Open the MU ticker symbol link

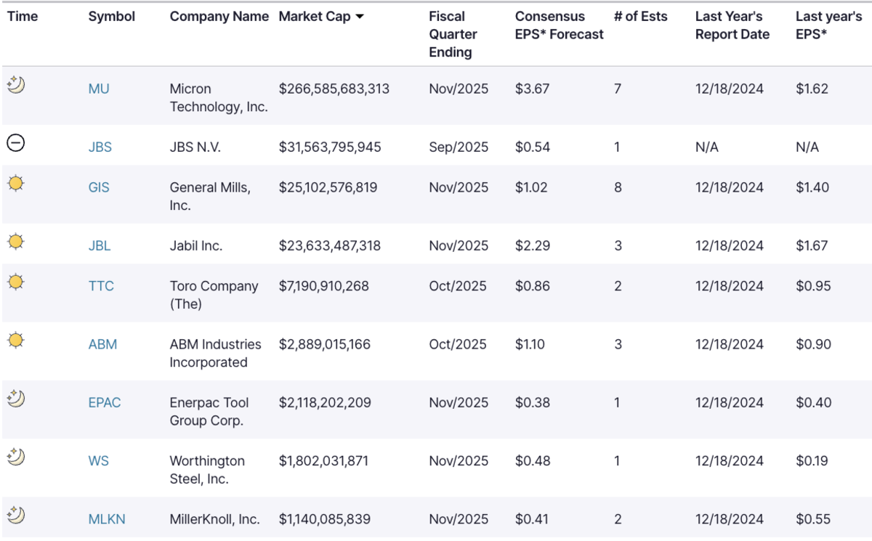pos(99,89)
